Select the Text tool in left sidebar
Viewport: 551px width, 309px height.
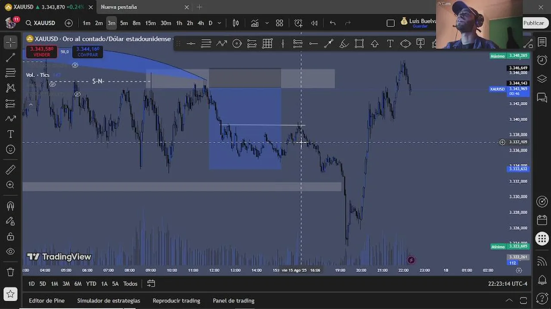pos(10,134)
